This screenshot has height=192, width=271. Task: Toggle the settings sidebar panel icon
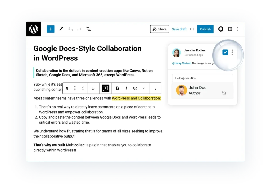click(230, 29)
